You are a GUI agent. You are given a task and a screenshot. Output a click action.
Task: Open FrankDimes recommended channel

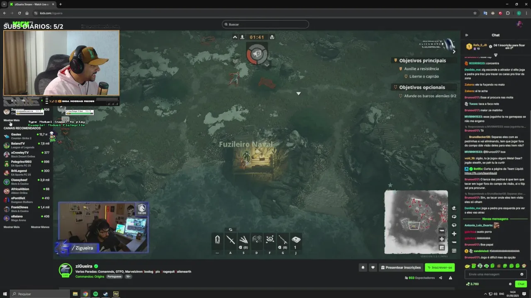[x=27, y=209]
